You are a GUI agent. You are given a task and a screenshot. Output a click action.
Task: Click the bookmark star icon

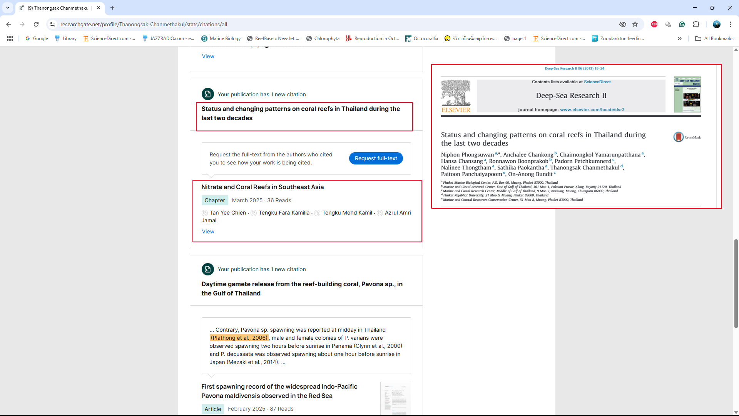635,24
